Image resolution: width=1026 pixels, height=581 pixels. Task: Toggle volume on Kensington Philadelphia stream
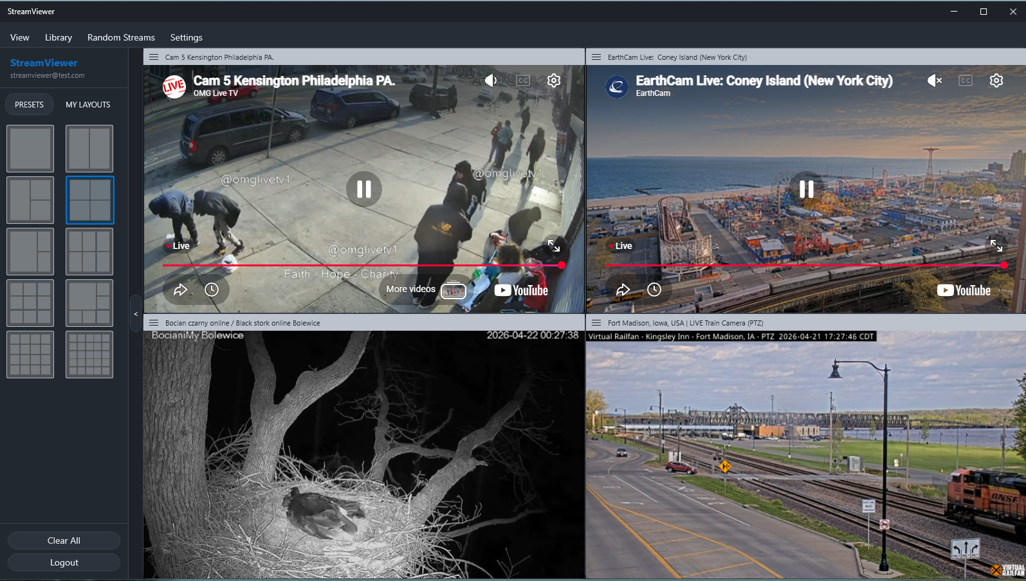(491, 80)
